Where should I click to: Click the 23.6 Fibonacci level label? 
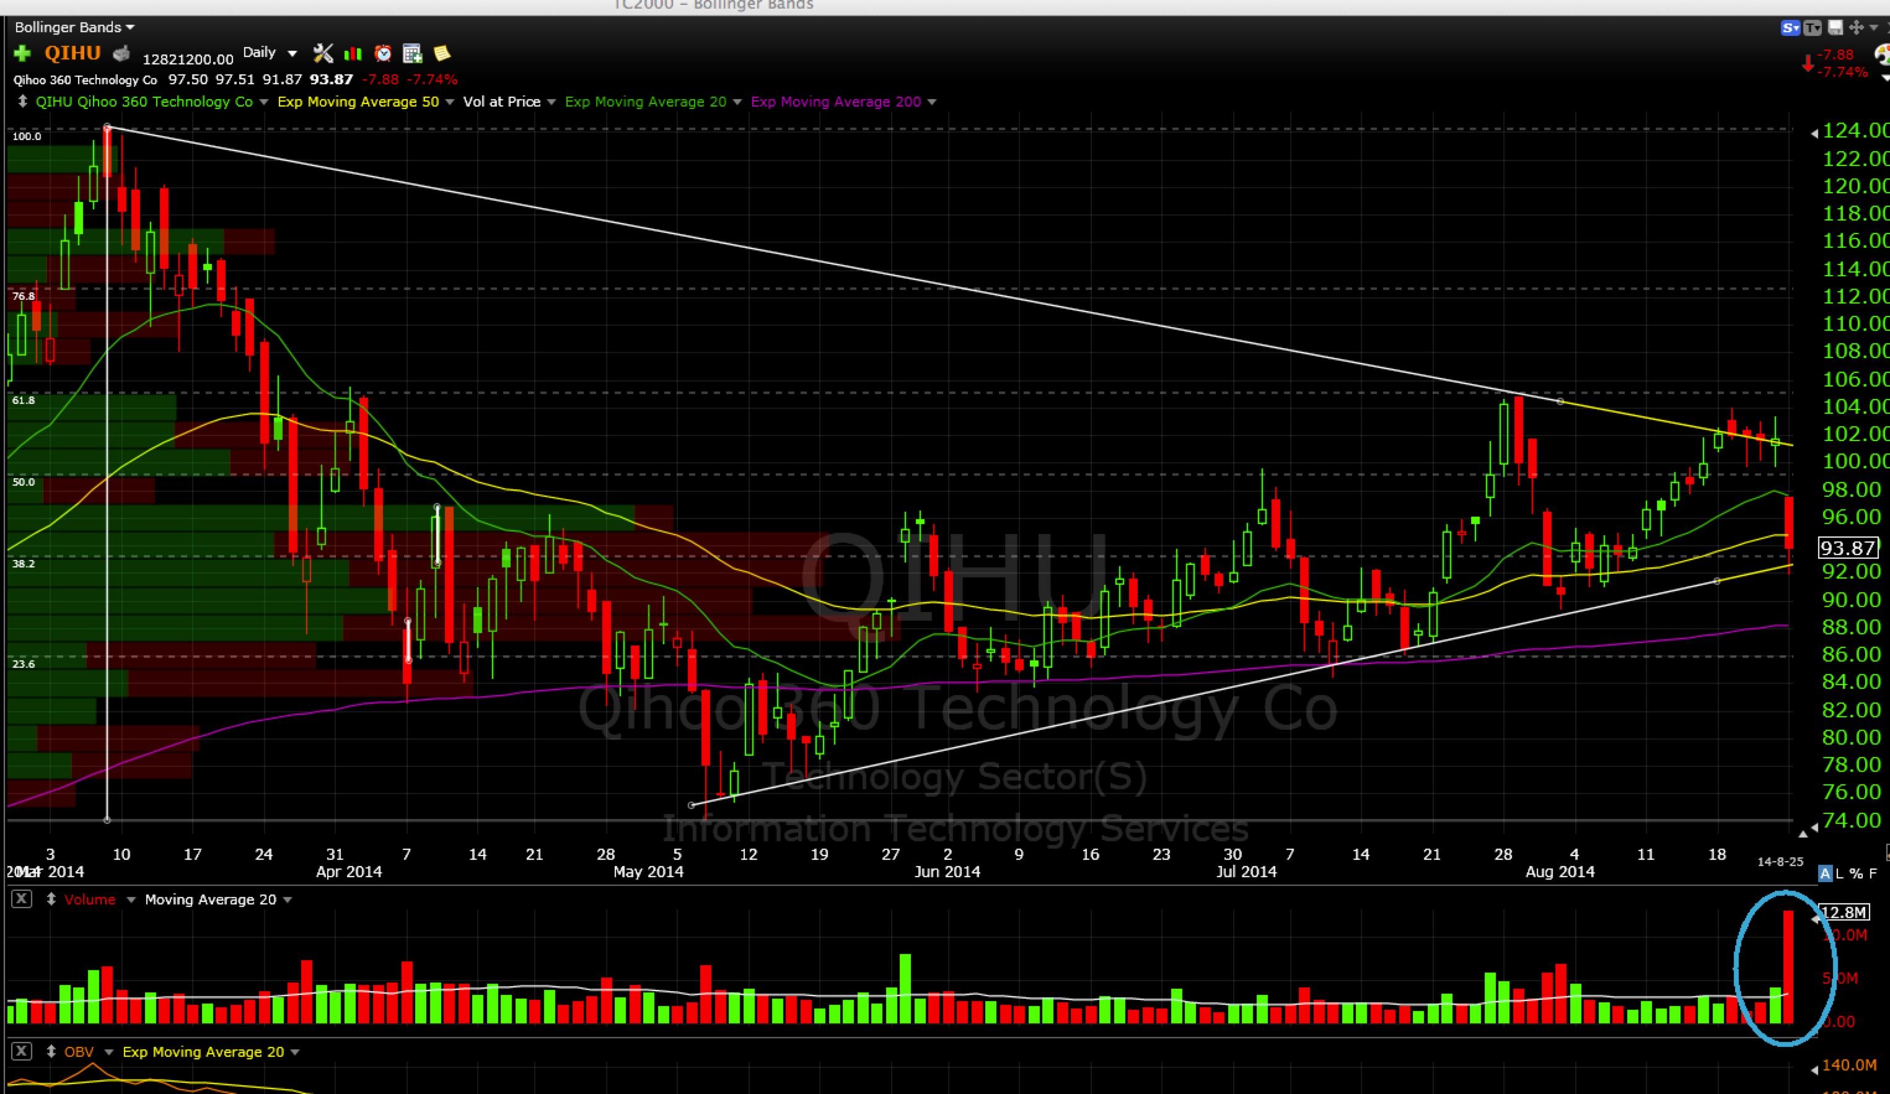(24, 663)
